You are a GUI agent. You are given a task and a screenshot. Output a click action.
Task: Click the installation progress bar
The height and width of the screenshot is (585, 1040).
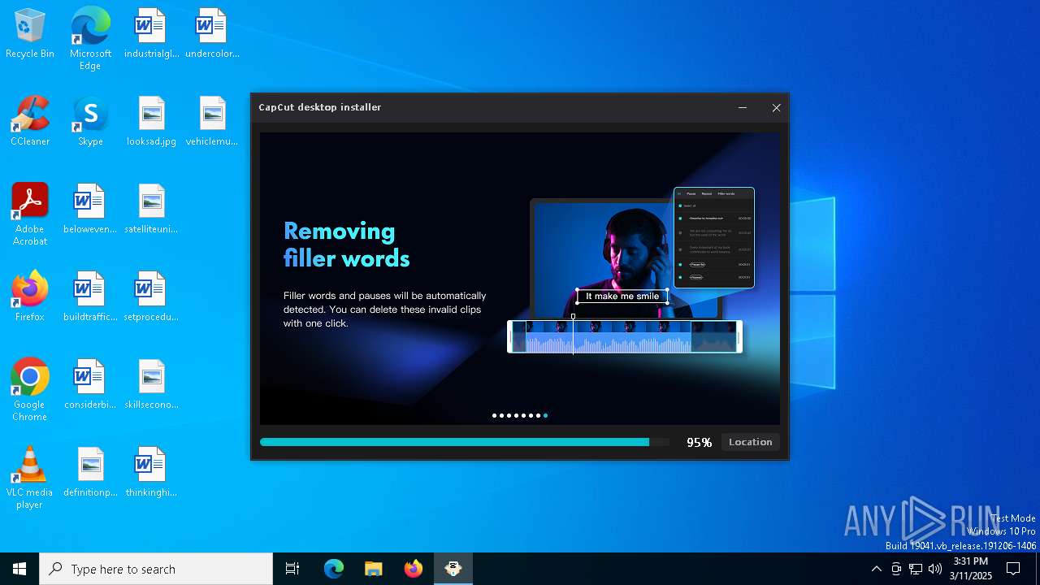465,442
